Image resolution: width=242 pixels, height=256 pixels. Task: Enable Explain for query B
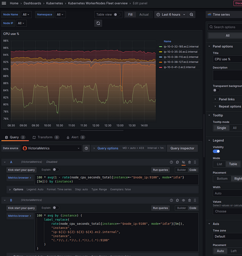[x=56, y=208]
